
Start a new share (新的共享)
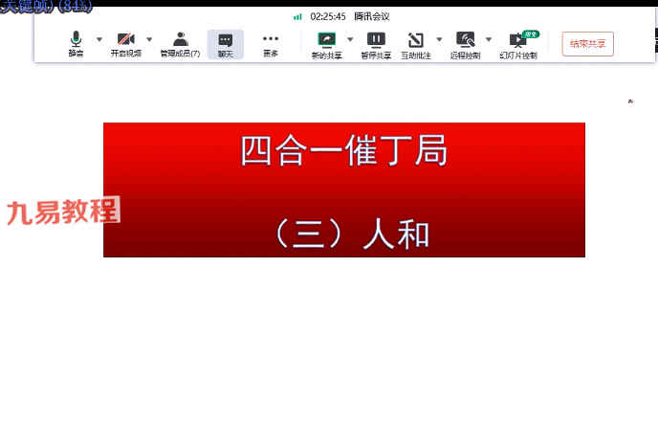pyautogui.click(x=326, y=45)
